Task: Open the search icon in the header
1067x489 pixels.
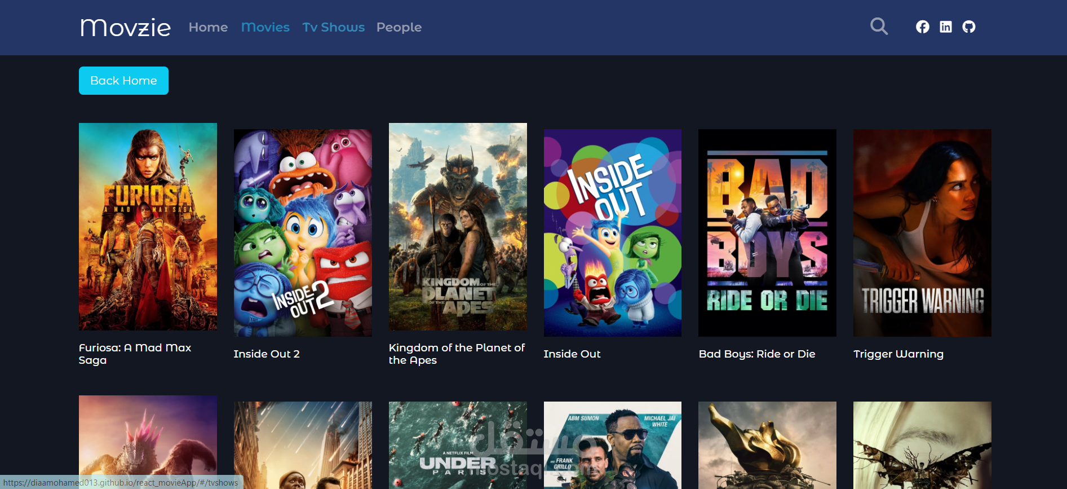Action: [879, 27]
